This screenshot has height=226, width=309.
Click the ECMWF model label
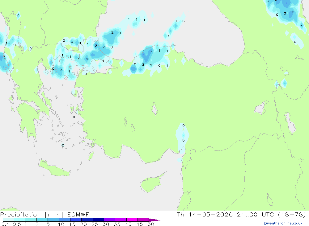(x=78, y=214)
